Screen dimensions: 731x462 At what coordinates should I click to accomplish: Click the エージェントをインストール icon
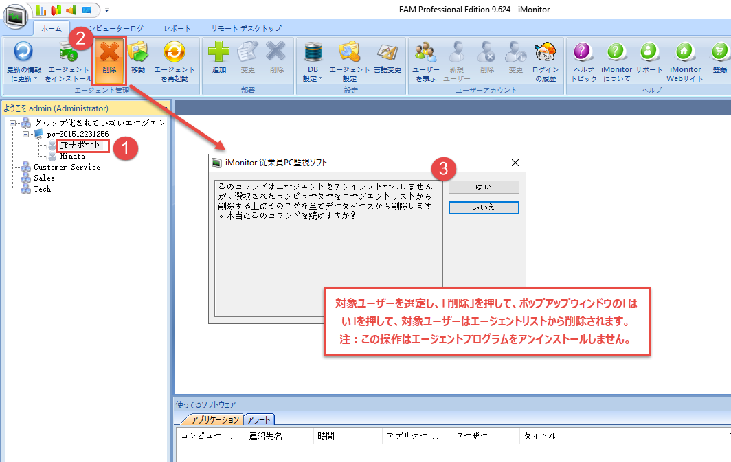tap(68, 62)
